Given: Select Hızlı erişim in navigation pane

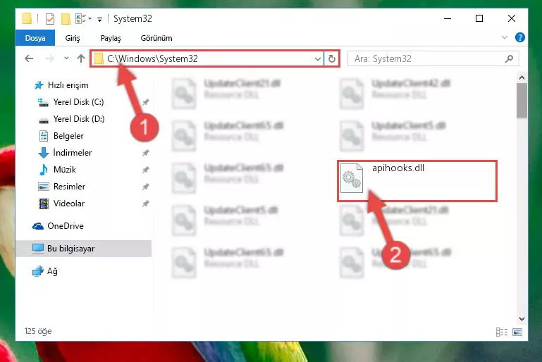Looking at the screenshot, I should (61, 85).
